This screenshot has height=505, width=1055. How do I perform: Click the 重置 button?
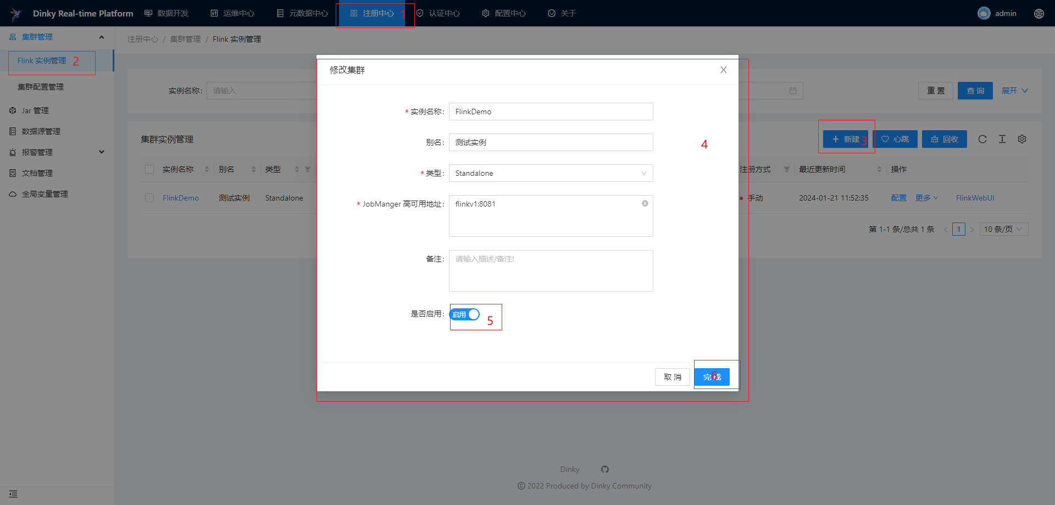tap(936, 91)
